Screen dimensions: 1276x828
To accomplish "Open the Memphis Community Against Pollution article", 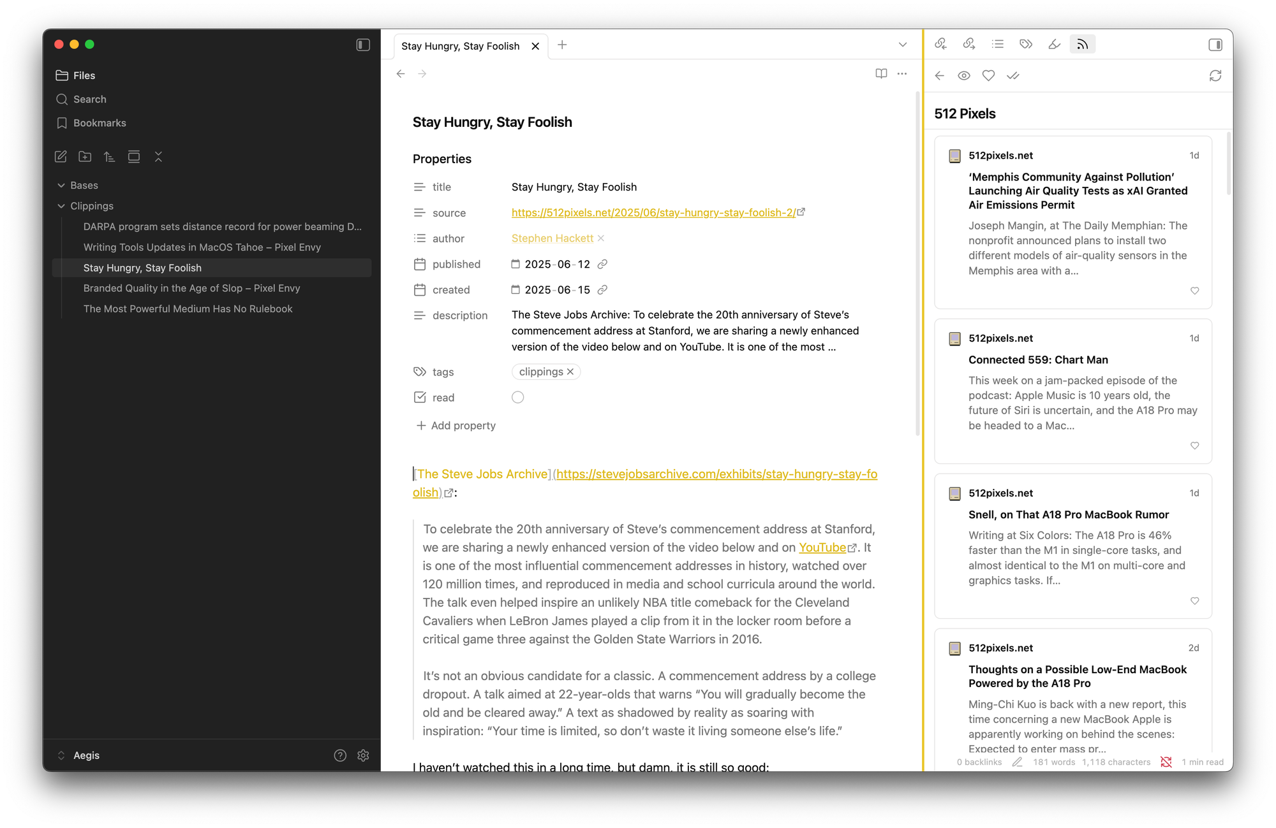I will [x=1078, y=191].
